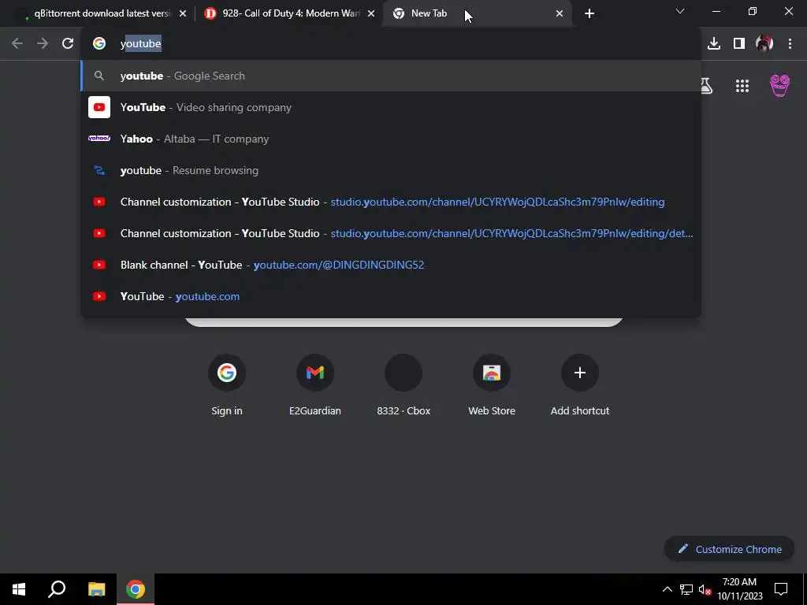Open the Windows notification center
The image size is (807, 605).
pos(781,589)
